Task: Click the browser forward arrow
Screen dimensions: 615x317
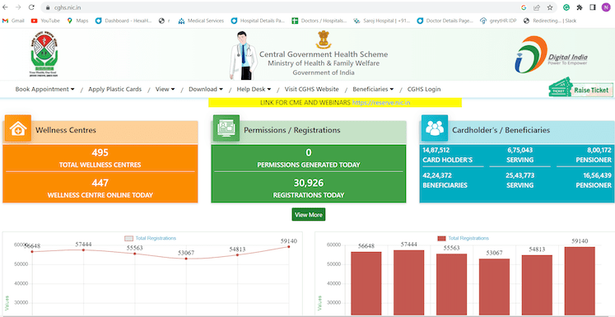Action: (18, 7)
